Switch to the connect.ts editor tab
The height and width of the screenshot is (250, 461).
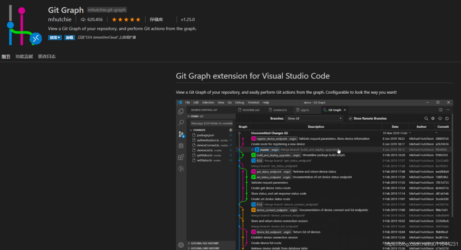coord(278,110)
